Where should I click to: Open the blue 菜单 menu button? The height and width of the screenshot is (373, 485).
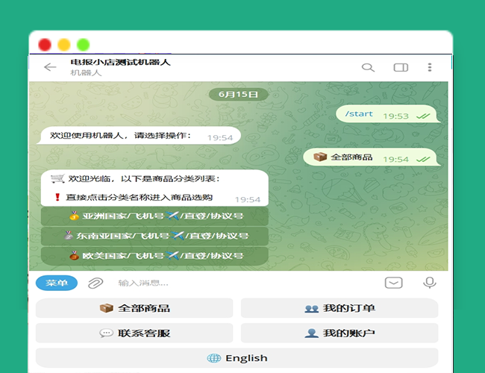click(57, 283)
